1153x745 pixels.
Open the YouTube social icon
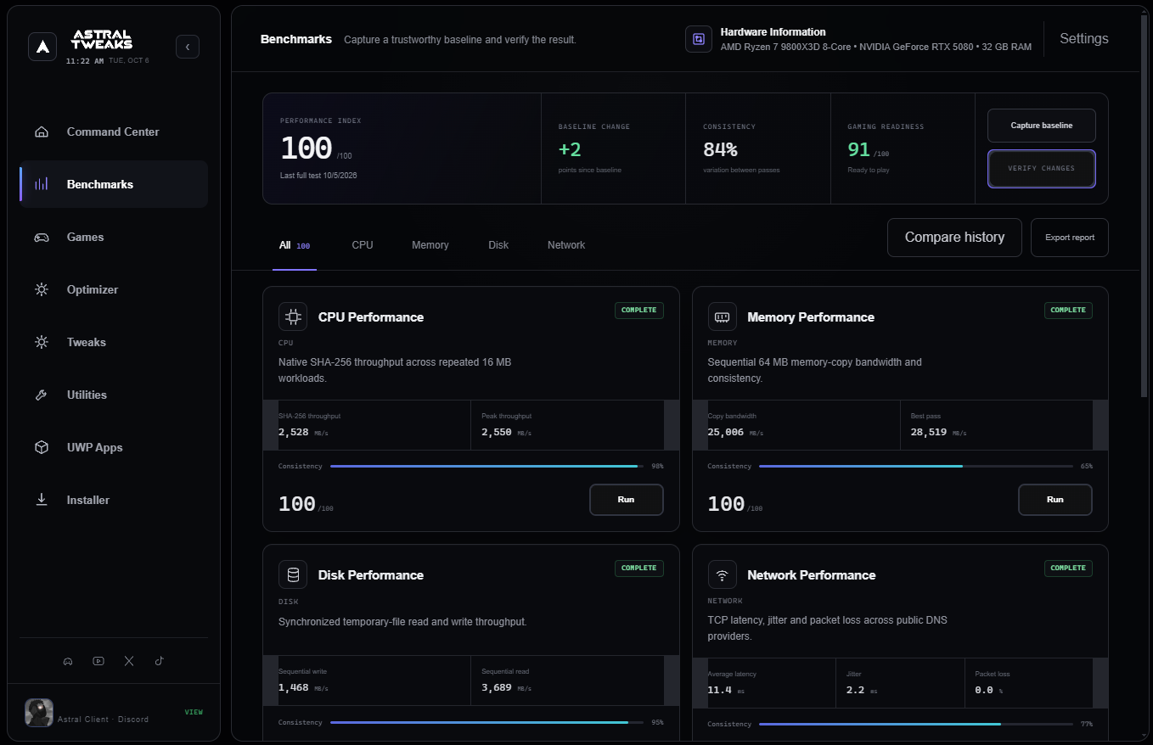98,661
